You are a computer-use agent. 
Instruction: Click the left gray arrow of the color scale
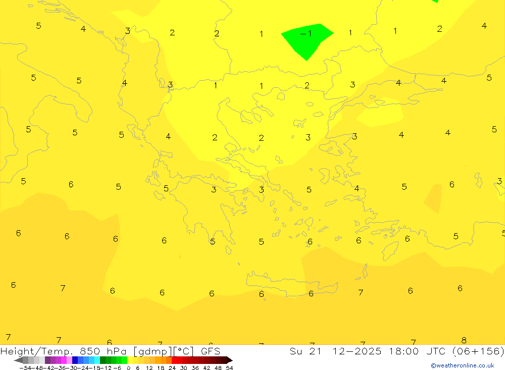18,360
